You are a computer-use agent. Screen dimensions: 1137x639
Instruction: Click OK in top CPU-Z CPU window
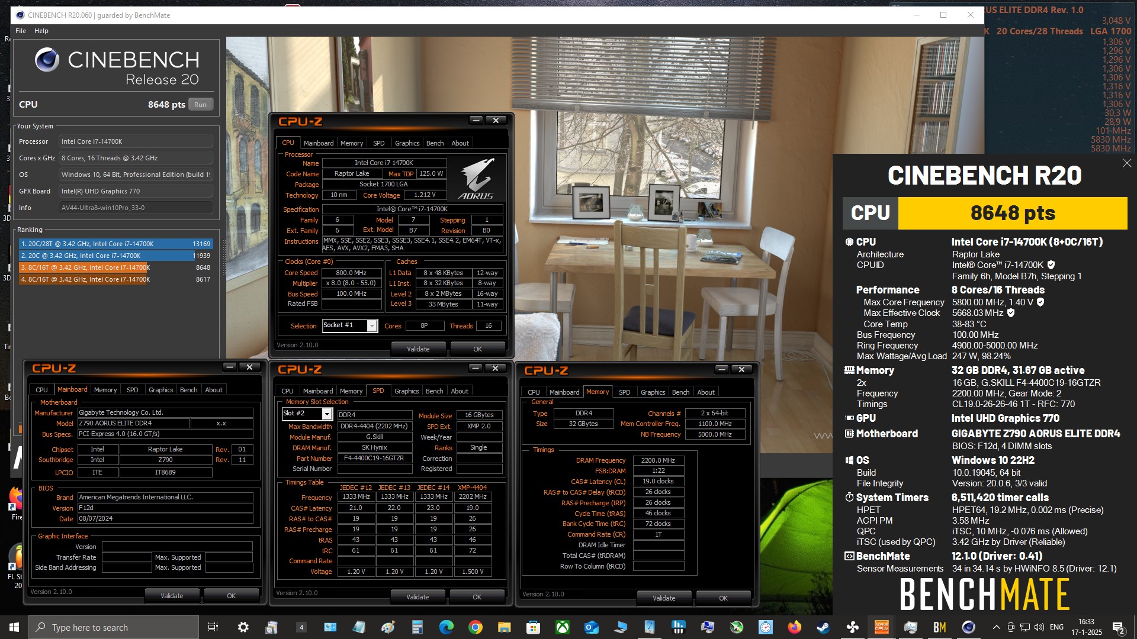pos(477,349)
